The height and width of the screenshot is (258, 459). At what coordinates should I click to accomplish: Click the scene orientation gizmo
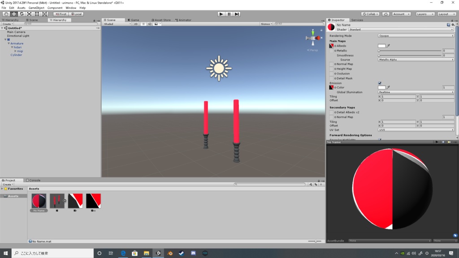coord(313,38)
